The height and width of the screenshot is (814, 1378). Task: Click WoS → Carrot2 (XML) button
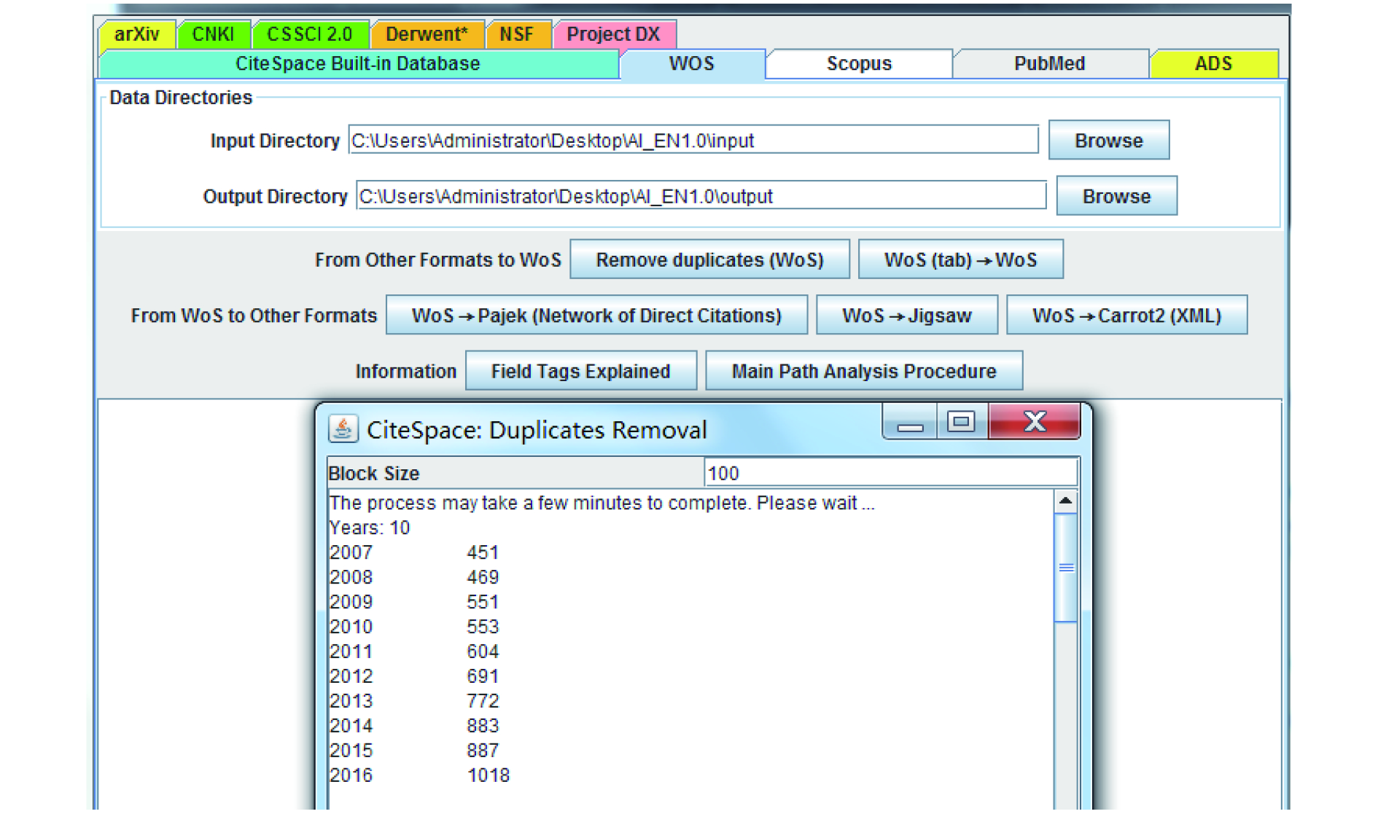pos(1126,315)
